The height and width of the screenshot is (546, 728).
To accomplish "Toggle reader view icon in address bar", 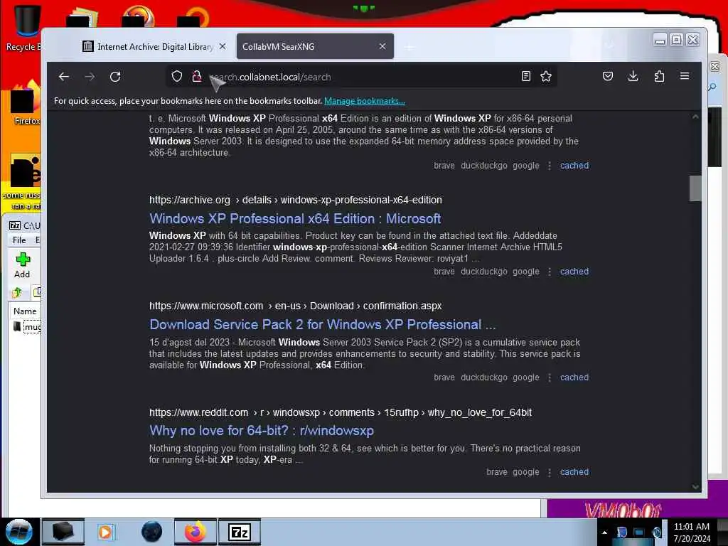I will coord(526,76).
